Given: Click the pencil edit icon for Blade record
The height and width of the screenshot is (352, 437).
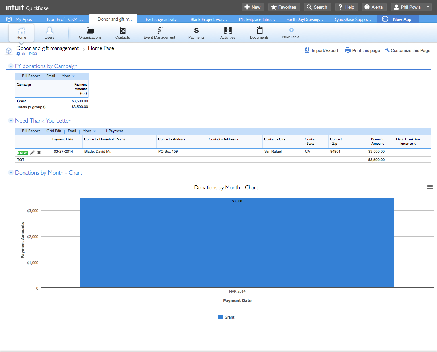Looking at the screenshot, I should 32,153.
